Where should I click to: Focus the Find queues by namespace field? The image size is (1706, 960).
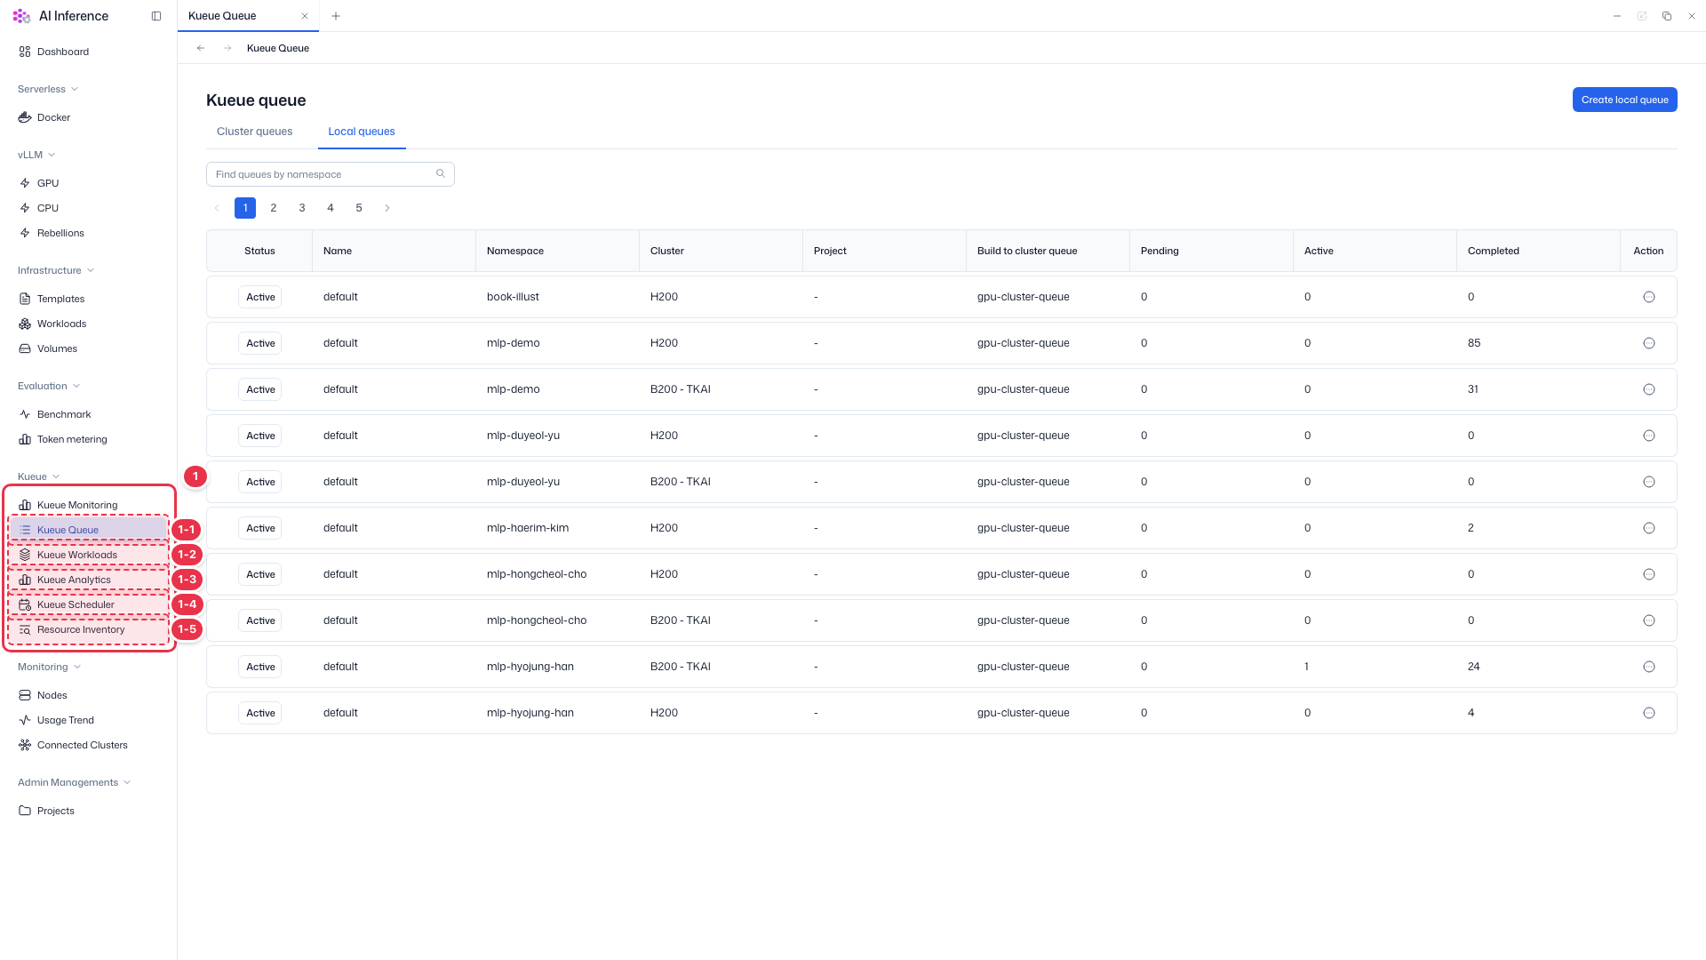[331, 174]
